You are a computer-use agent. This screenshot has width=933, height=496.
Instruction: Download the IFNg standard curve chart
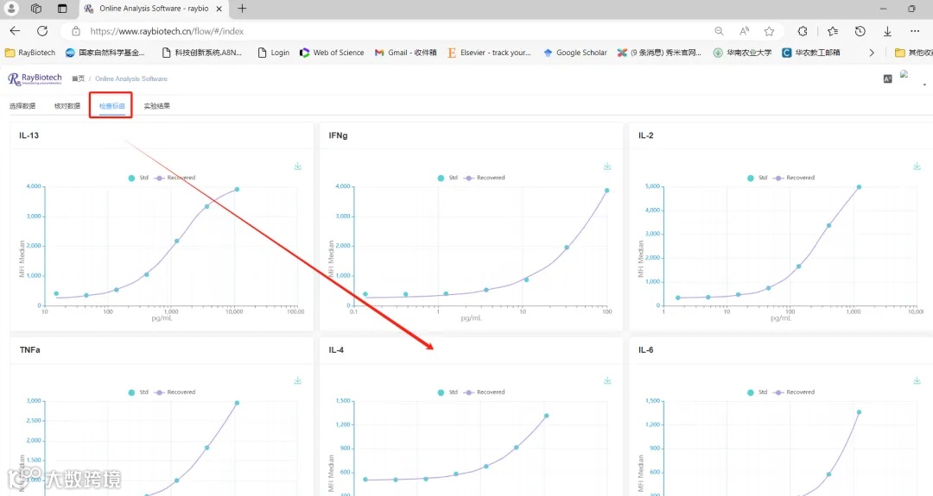[x=607, y=166]
